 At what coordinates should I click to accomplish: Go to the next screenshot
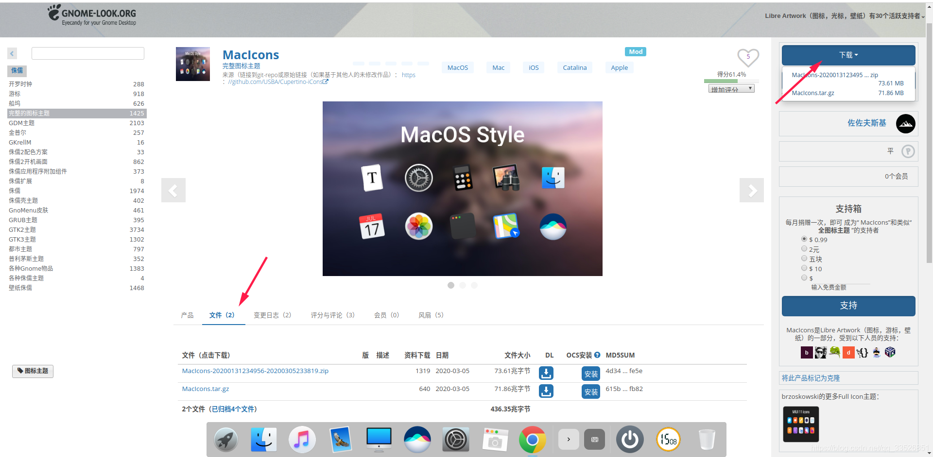click(752, 190)
